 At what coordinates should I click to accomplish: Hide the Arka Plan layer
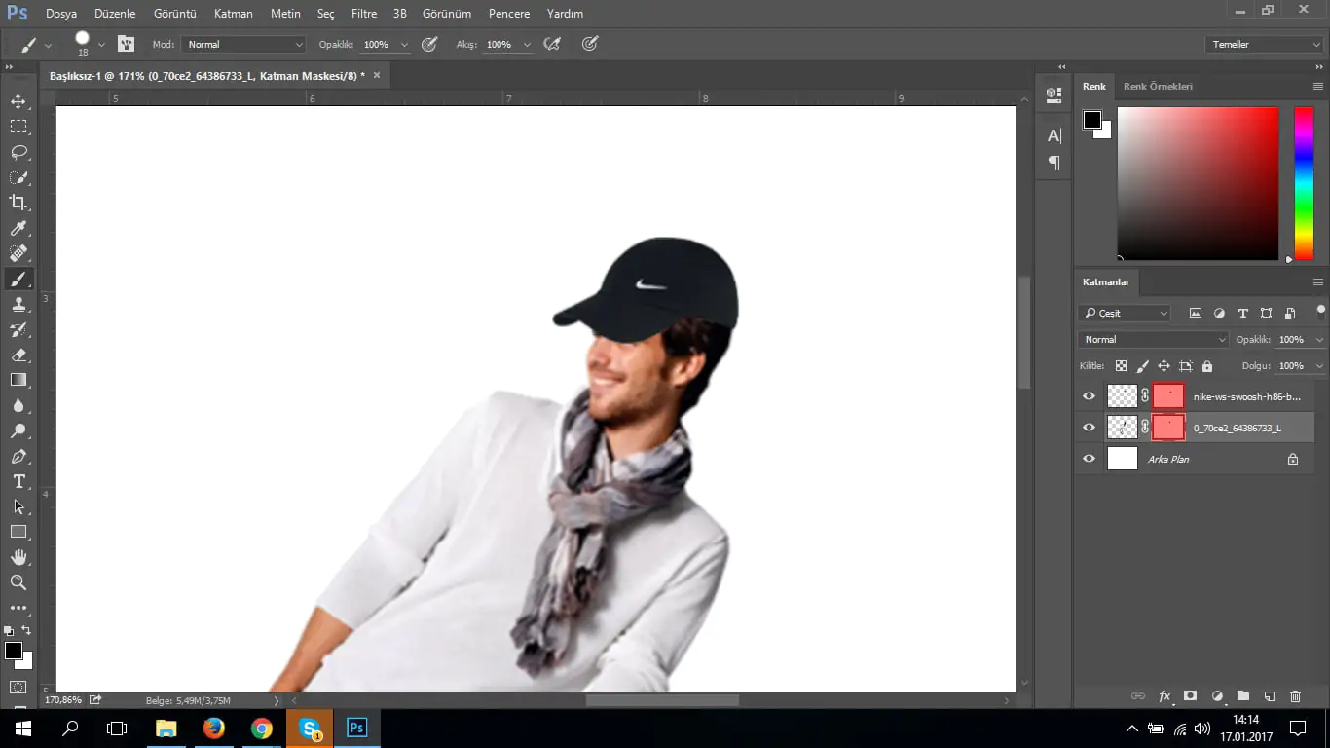point(1089,459)
